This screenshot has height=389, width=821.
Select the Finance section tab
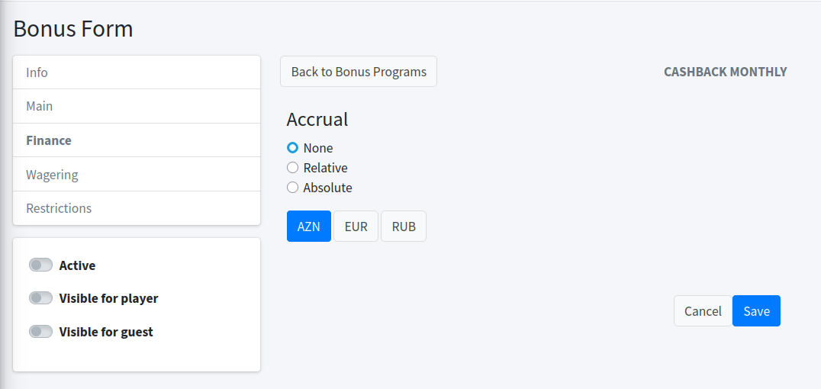137,140
